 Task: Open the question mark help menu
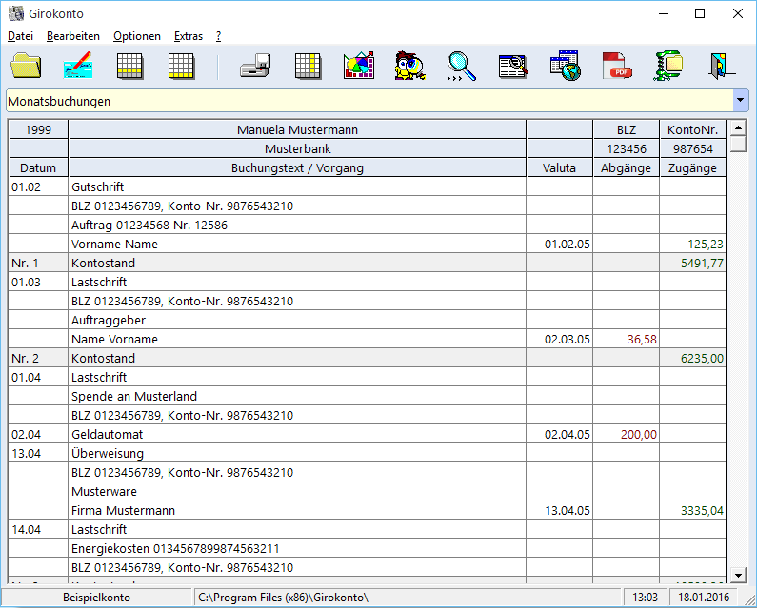pos(219,36)
